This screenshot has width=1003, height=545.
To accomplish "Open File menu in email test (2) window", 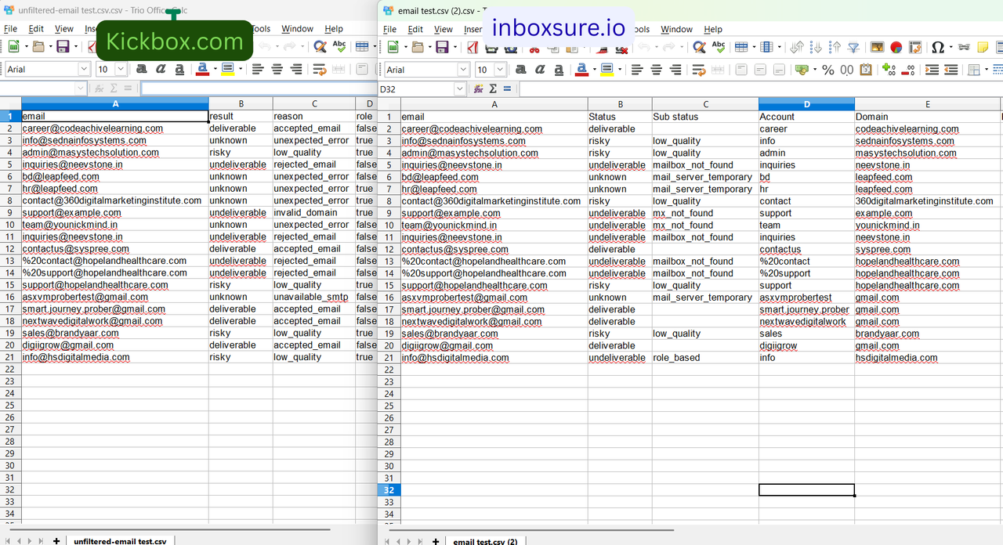I will click(x=390, y=29).
